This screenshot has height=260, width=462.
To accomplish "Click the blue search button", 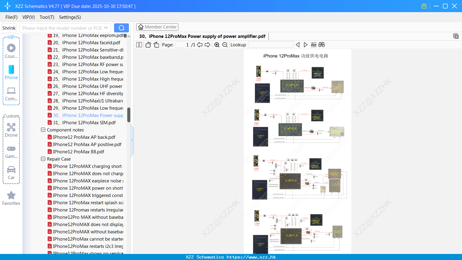I will [121, 28].
